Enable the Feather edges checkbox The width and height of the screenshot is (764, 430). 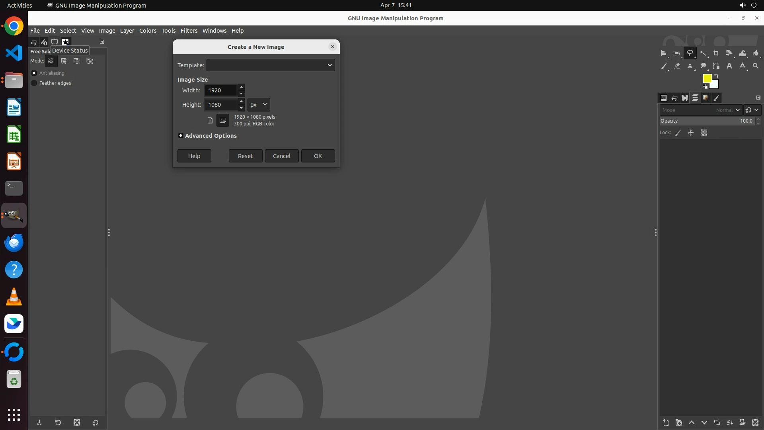(34, 83)
